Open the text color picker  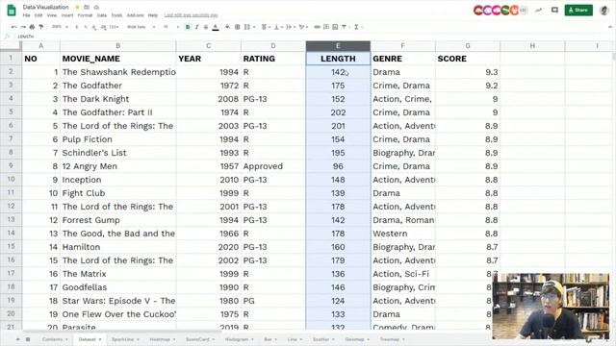pyautogui.click(x=216, y=27)
